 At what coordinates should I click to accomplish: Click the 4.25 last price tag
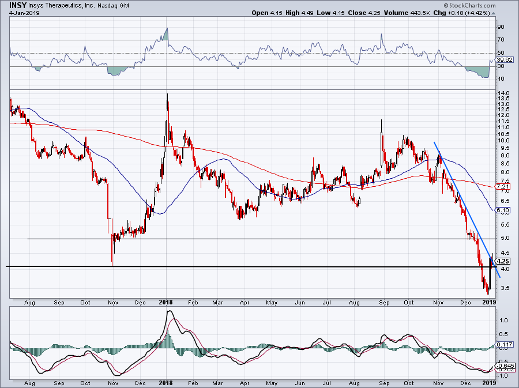point(503,261)
